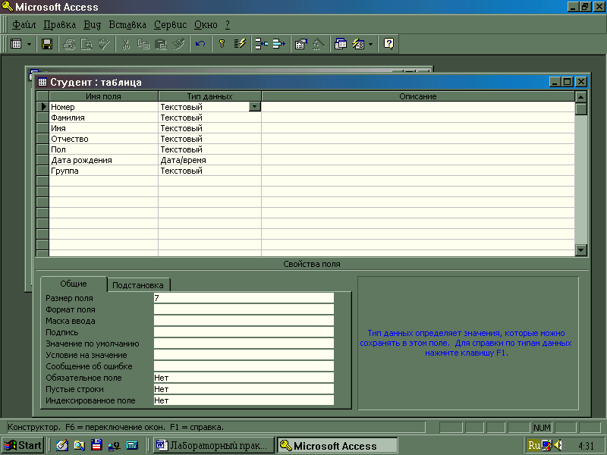Click the Маска ввода input field
The width and height of the screenshot is (607, 455).
(244, 321)
